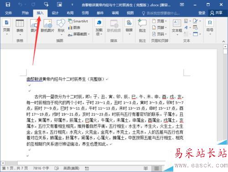Insert WordArt text
228x172 pixels.
(x=187, y=27)
